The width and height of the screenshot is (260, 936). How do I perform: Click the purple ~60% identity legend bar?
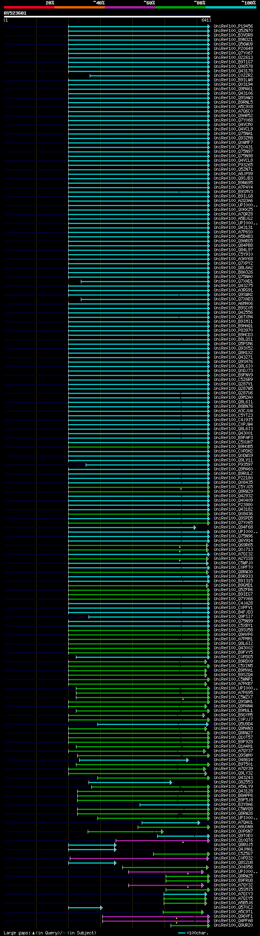pyautogui.click(x=130, y=7)
